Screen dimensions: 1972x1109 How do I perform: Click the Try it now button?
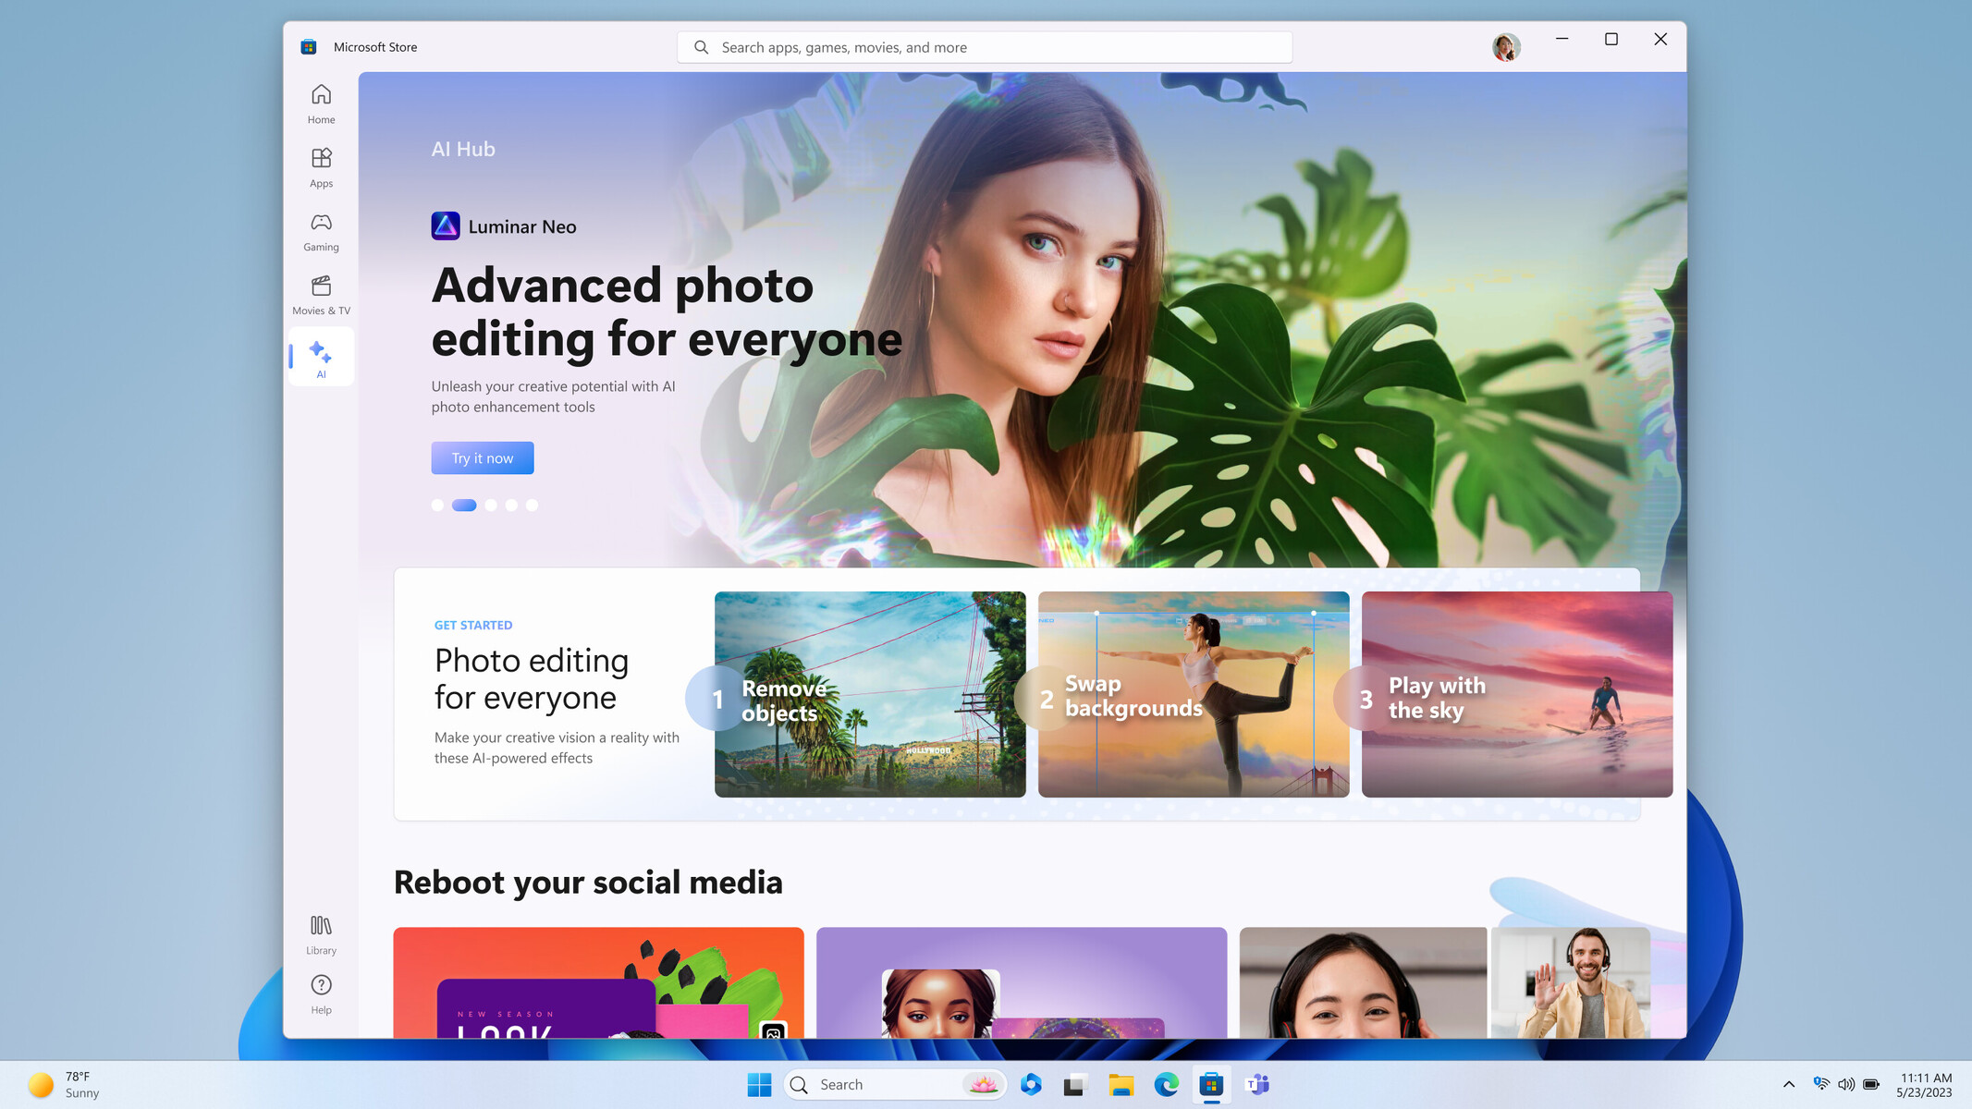pyautogui.click(x=483, y=457)
